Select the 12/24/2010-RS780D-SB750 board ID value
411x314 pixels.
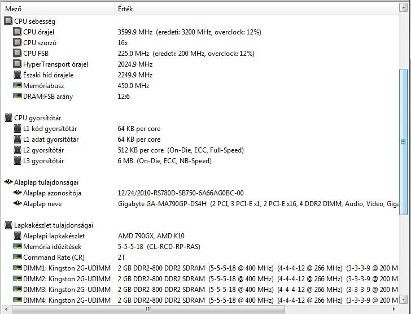point(181,193)
